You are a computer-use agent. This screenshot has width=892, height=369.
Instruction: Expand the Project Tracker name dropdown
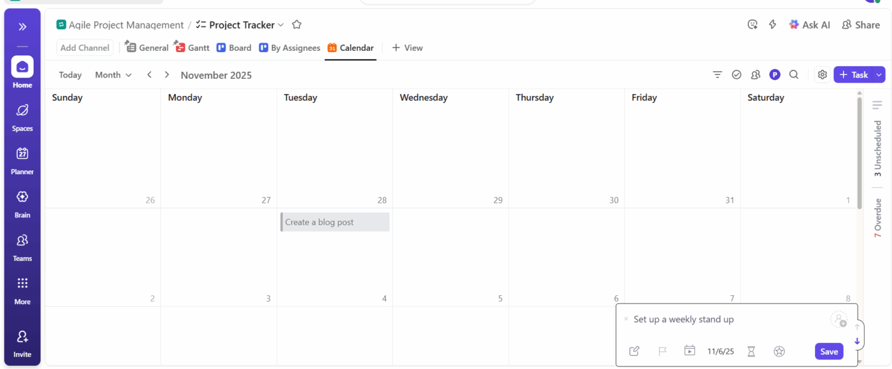pyautogui.click(x=280, y=25)
